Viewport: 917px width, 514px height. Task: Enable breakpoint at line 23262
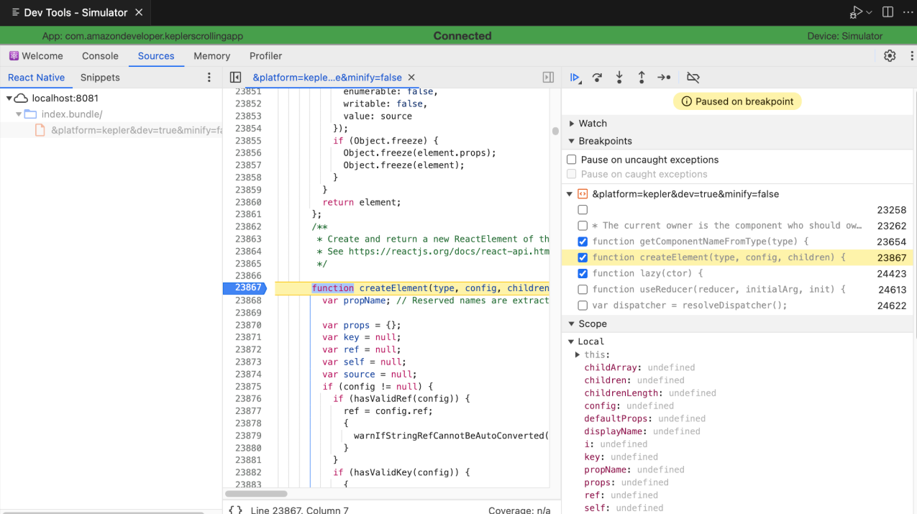(583, 226)
